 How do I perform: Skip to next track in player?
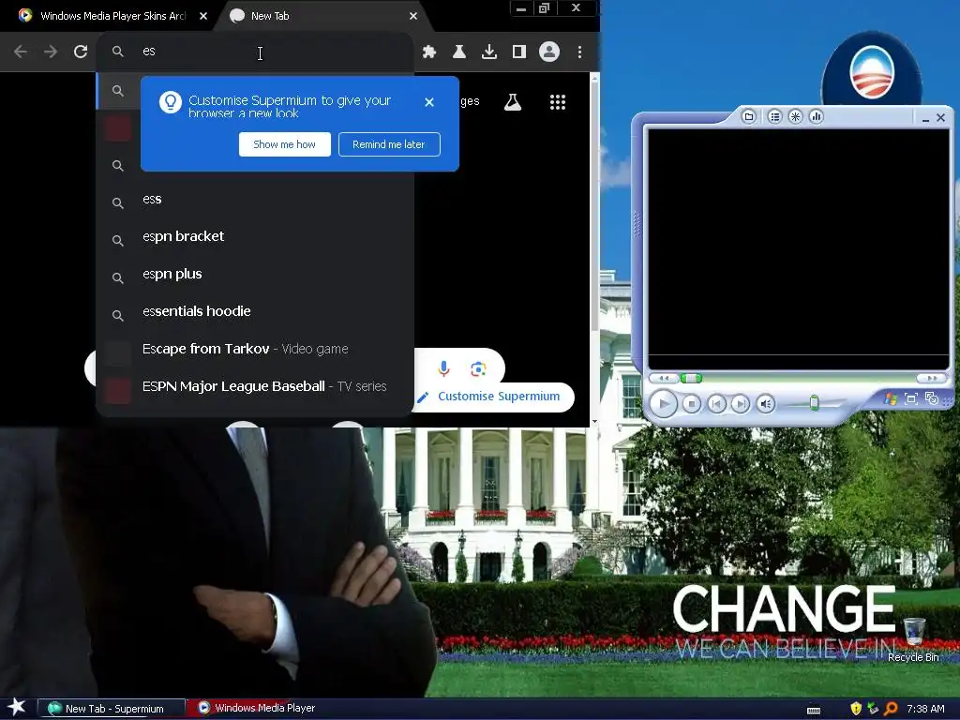pos(741,403)
